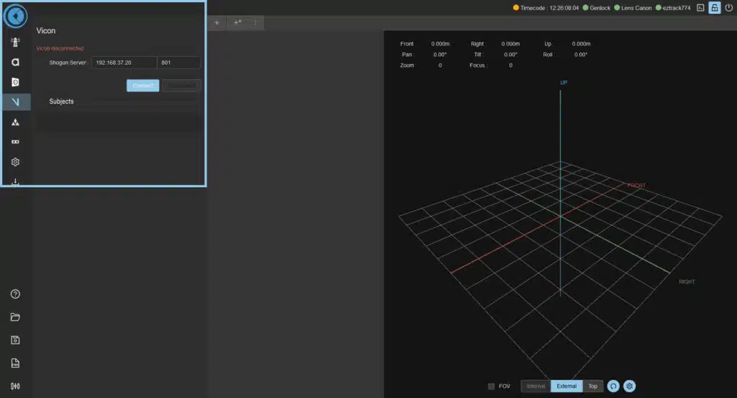Image resolution: width=737 pixels, height=398 pixels.
Task: Select the Internal view option
Action: 535,386
